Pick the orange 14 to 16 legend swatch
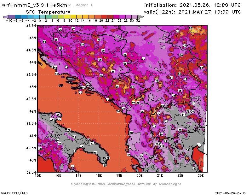The width and height of the screenshot is (252, 195). (x=85, y=17)
